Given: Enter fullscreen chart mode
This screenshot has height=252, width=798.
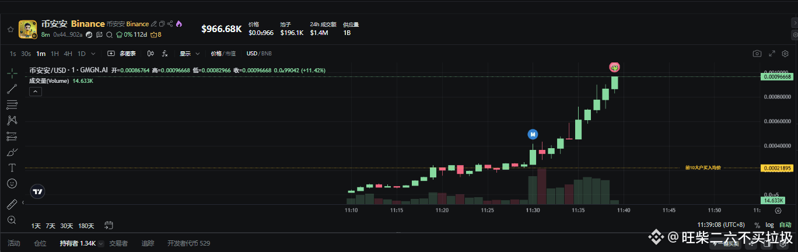Looking at the screenshot, I should click(772, 54).
